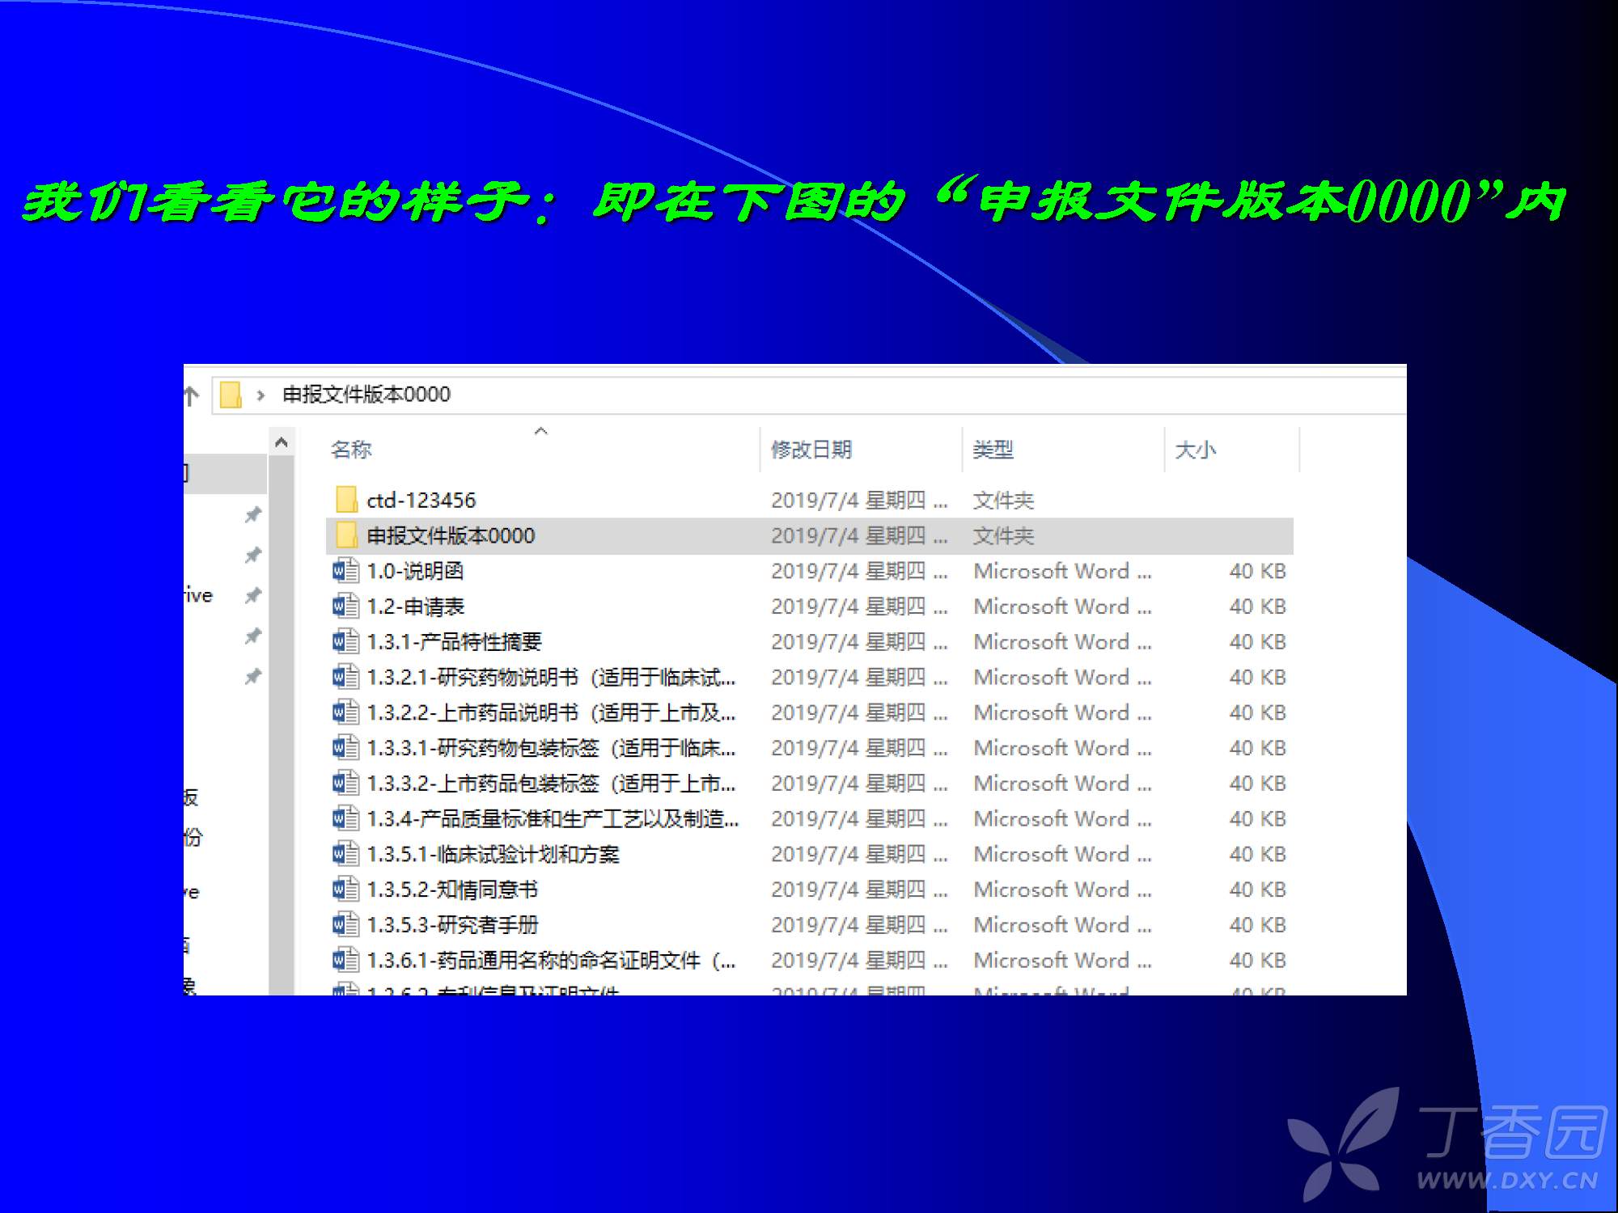This screenshot has width=1618, height=1213.
Task: Click Word icon of 1.3.6.1-药品通用名称
Action: [345, 960]
